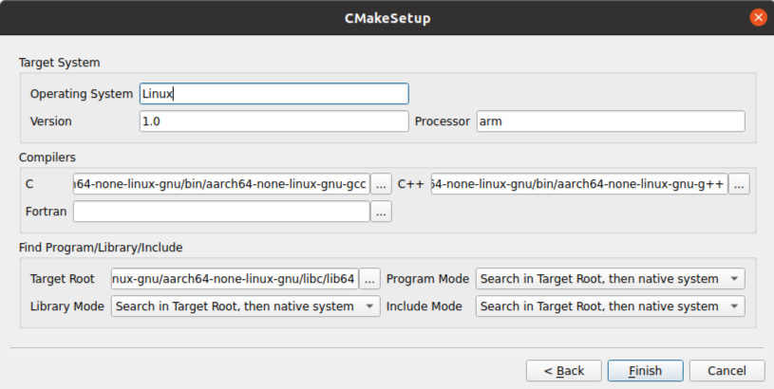The width and height of the screenshot is (774, 389).
Task: Click the Program Mode dropdown arrow
Action: click(734, 279)
